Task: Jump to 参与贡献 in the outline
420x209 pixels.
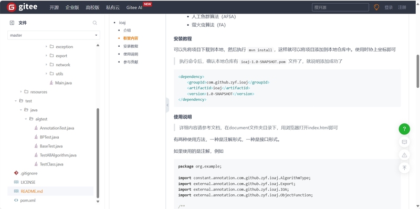Action: [131, 62]
